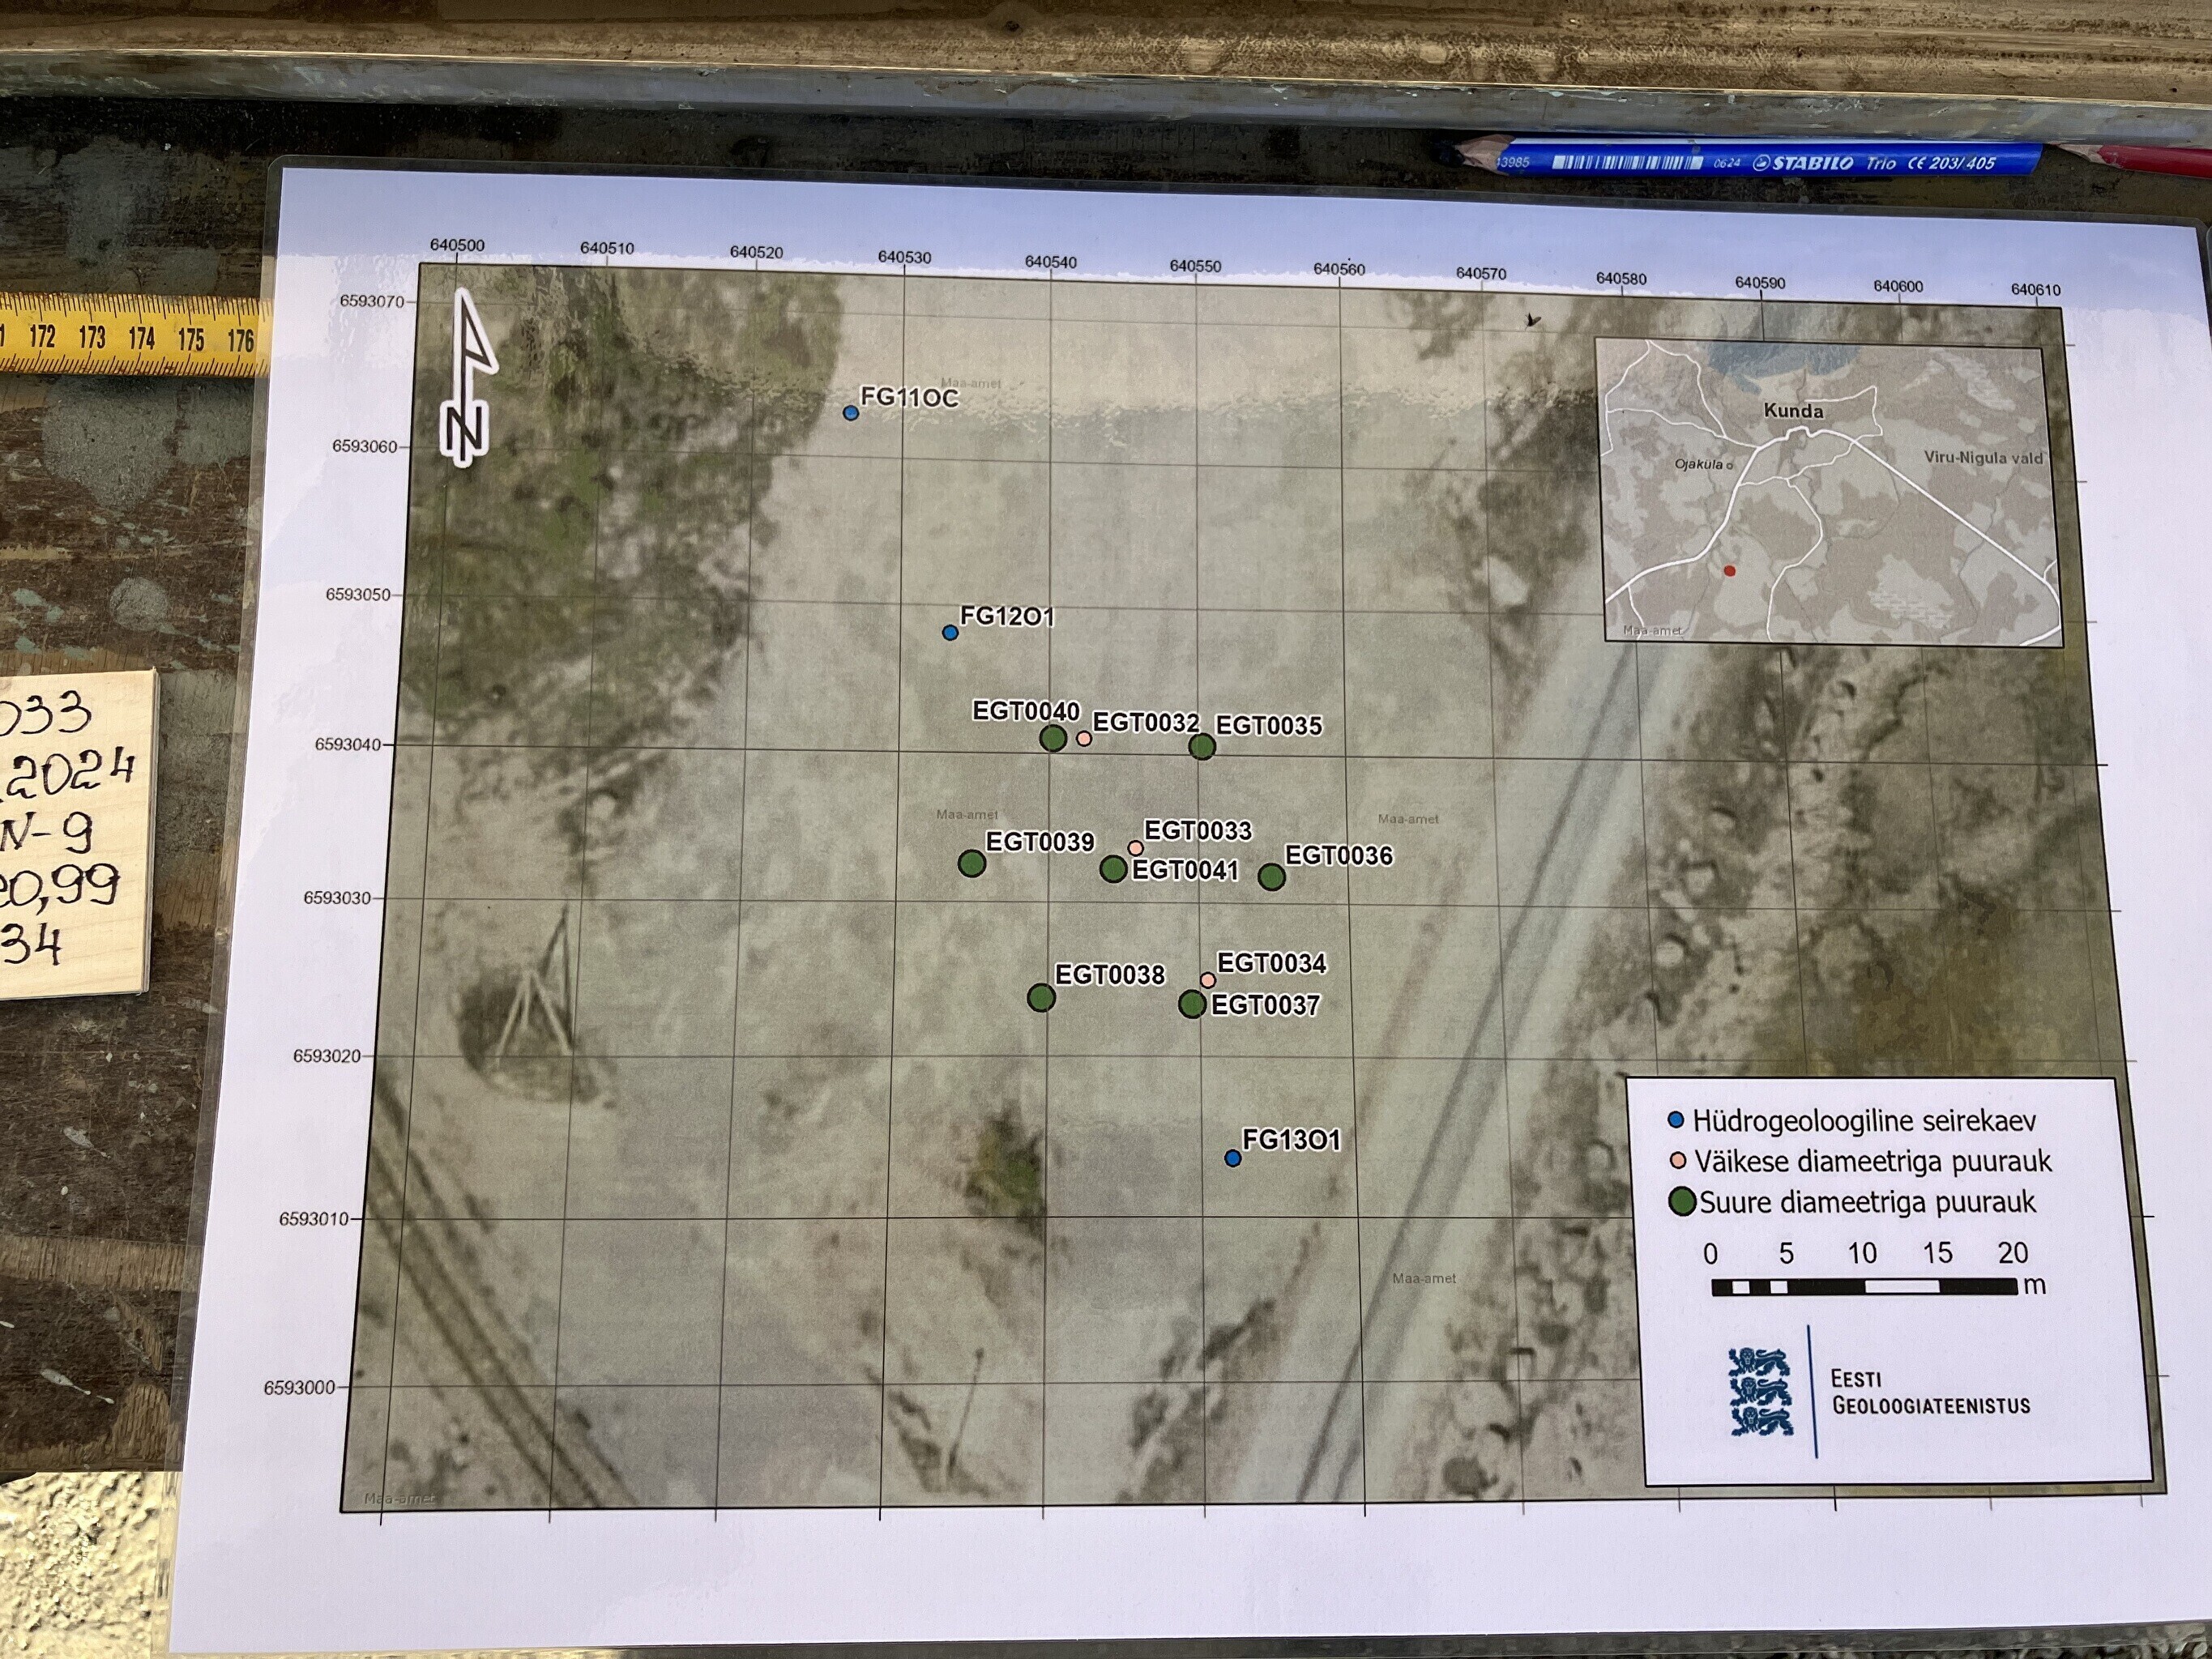Click the green EGT0039 borehole circle
Image resolution: width=2212 pixels, height=1659 pixels.
click(972, 863)
